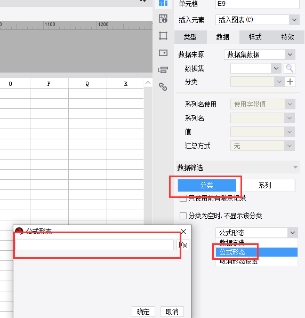Click the plus icon beside 分类
This screenshot has width=305, height=318.
pos(290,82)
